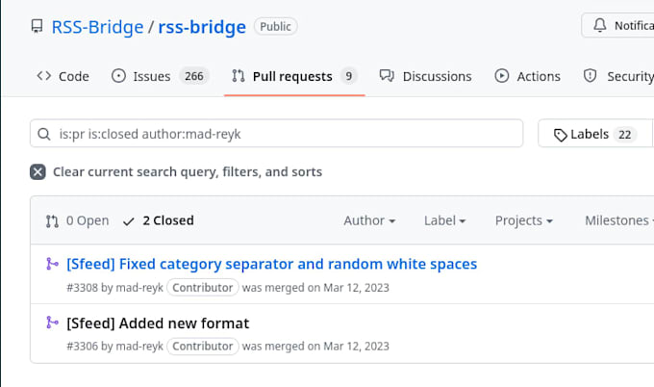Open the Security tab
The width and height of the screenshot is (654, 387).
pyautogui.click(x=618, y=76)
